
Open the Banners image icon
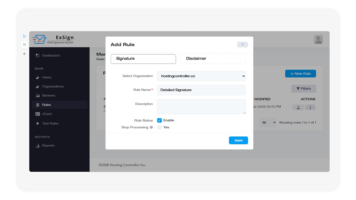pos(38,96)
